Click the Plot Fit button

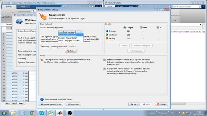(125, 45)
